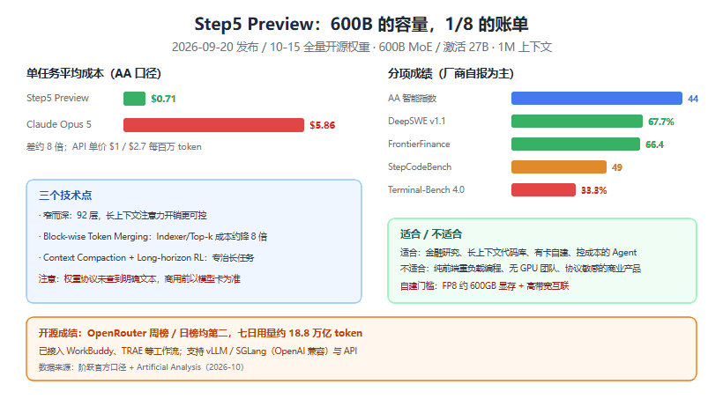
Task: Select the subtitle line starting '2026-09-20 发布'
Action: point(361,47)
